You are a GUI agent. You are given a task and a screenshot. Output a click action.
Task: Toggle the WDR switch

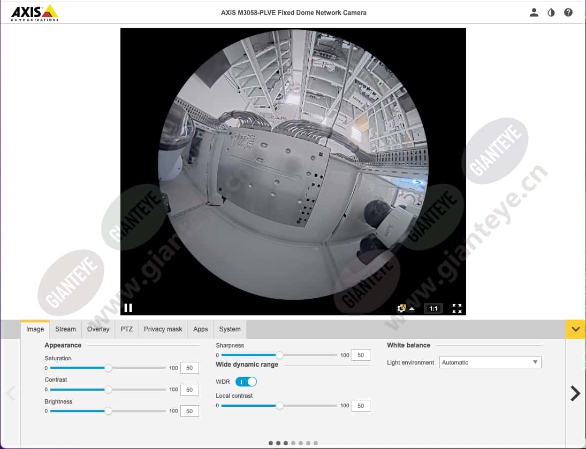pyautogui.click(x=246, y=382)
